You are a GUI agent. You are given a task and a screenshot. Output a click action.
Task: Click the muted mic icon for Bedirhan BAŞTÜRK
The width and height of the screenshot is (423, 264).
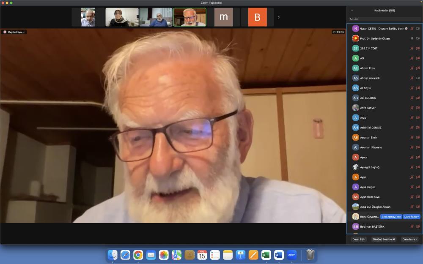(412, 226)
